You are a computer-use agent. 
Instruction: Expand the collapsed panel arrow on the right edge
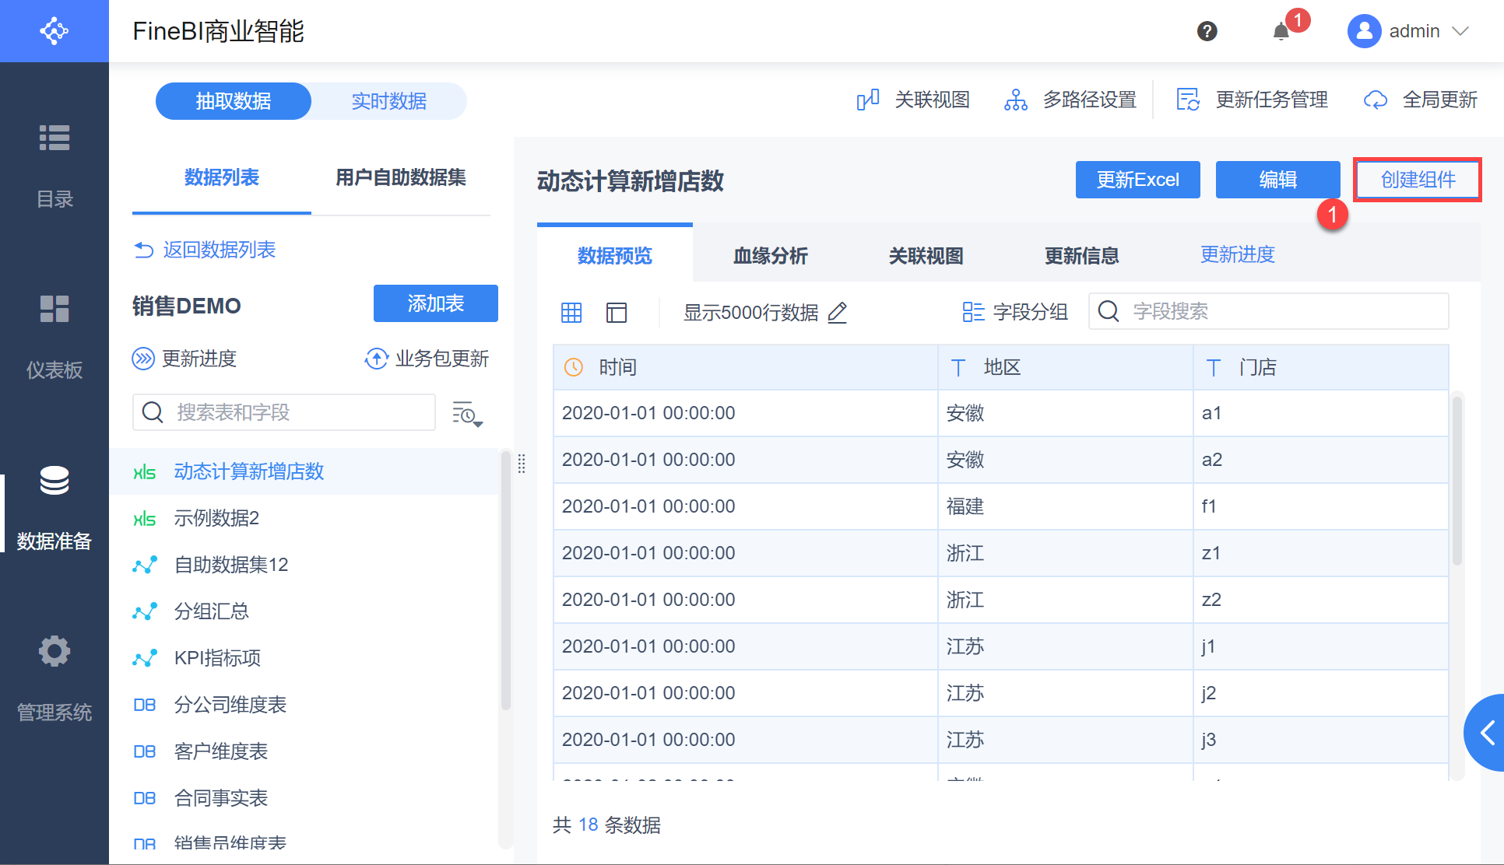click(x=1487, y=732)
